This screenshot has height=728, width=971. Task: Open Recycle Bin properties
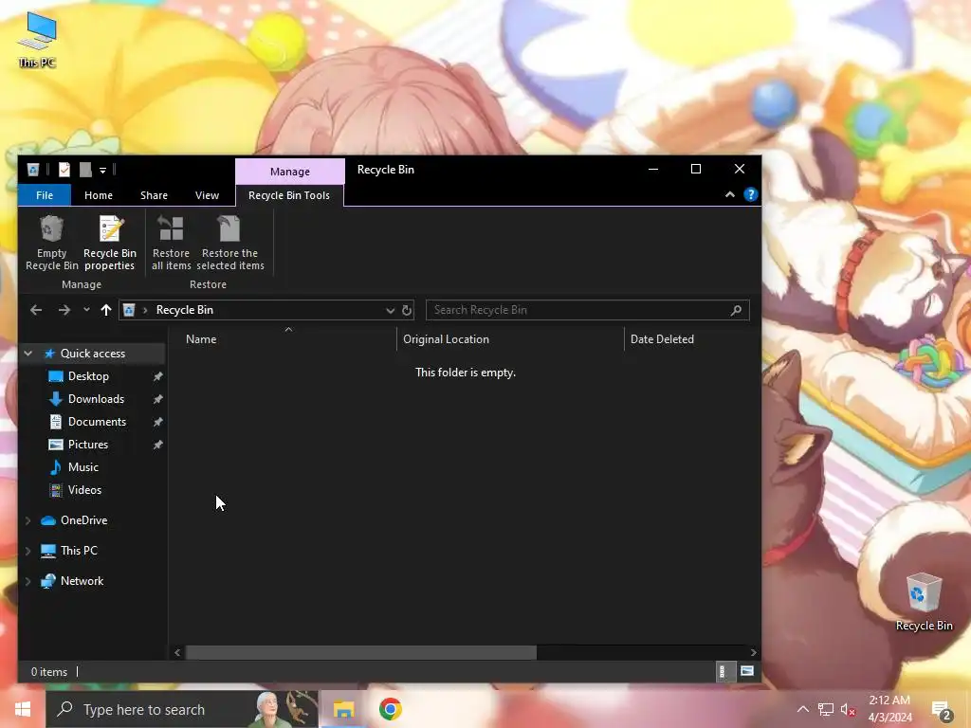point(110,243)
